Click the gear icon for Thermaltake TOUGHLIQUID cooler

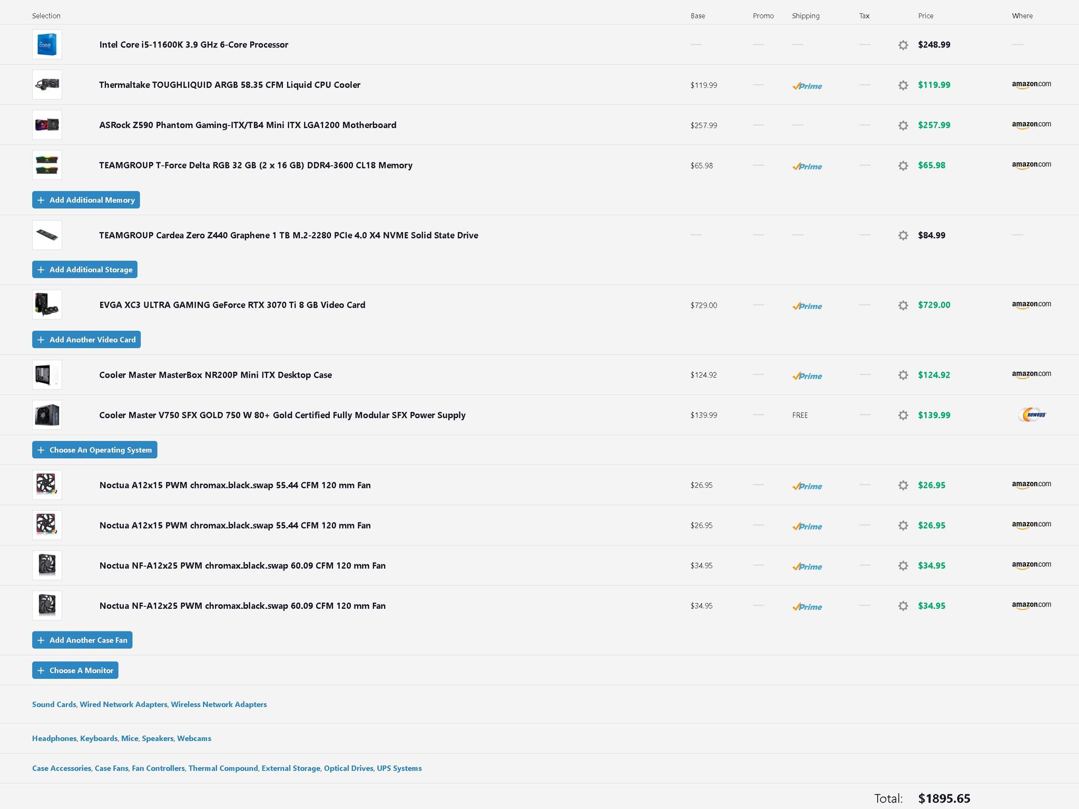[x=903, y=85]
